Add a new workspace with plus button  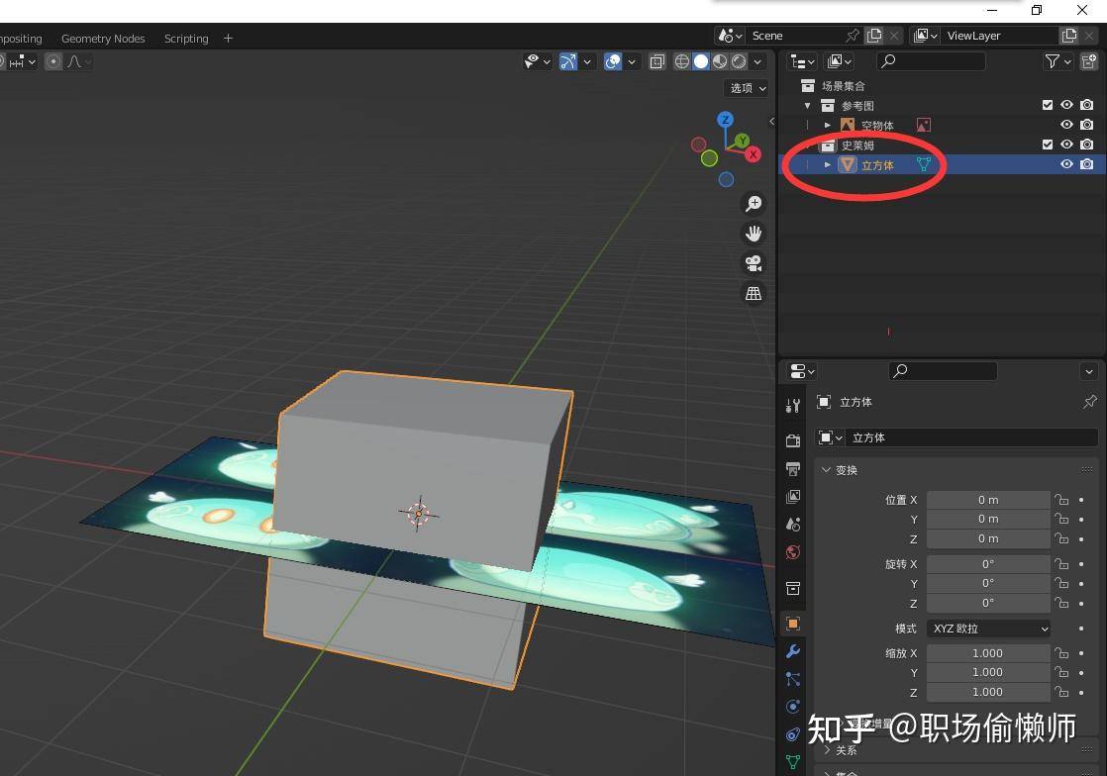click(228, 38)
